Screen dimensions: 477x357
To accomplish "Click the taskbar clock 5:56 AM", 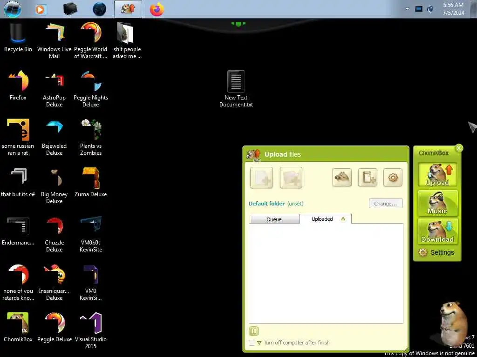I will 453,9.
